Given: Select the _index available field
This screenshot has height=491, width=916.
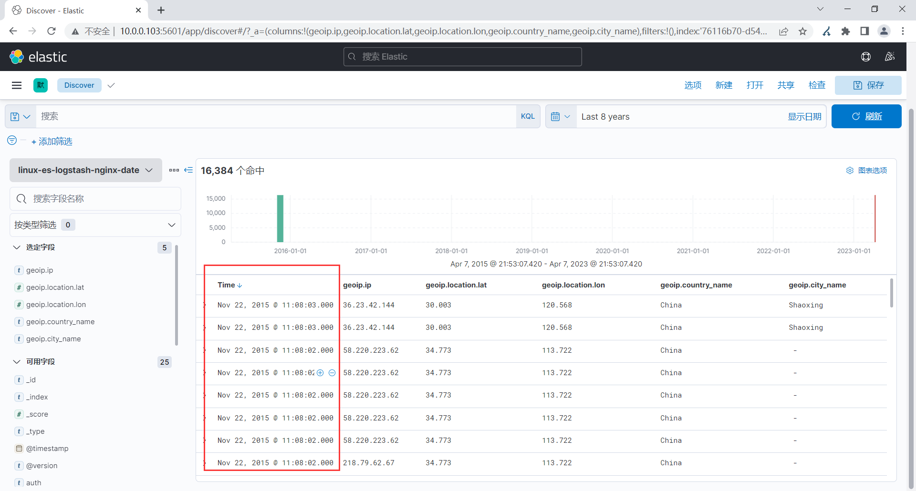Looking at the screenshot, I should (x=37, y=397).
